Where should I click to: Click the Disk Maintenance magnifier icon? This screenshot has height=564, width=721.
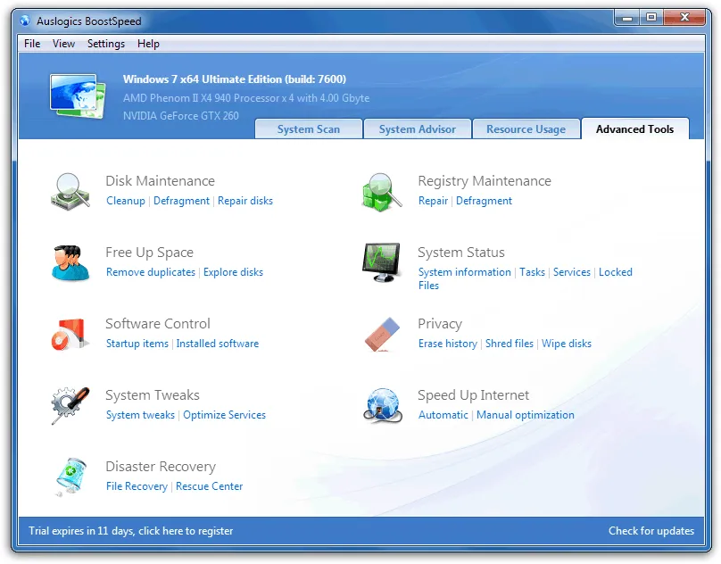pos(70,191)
